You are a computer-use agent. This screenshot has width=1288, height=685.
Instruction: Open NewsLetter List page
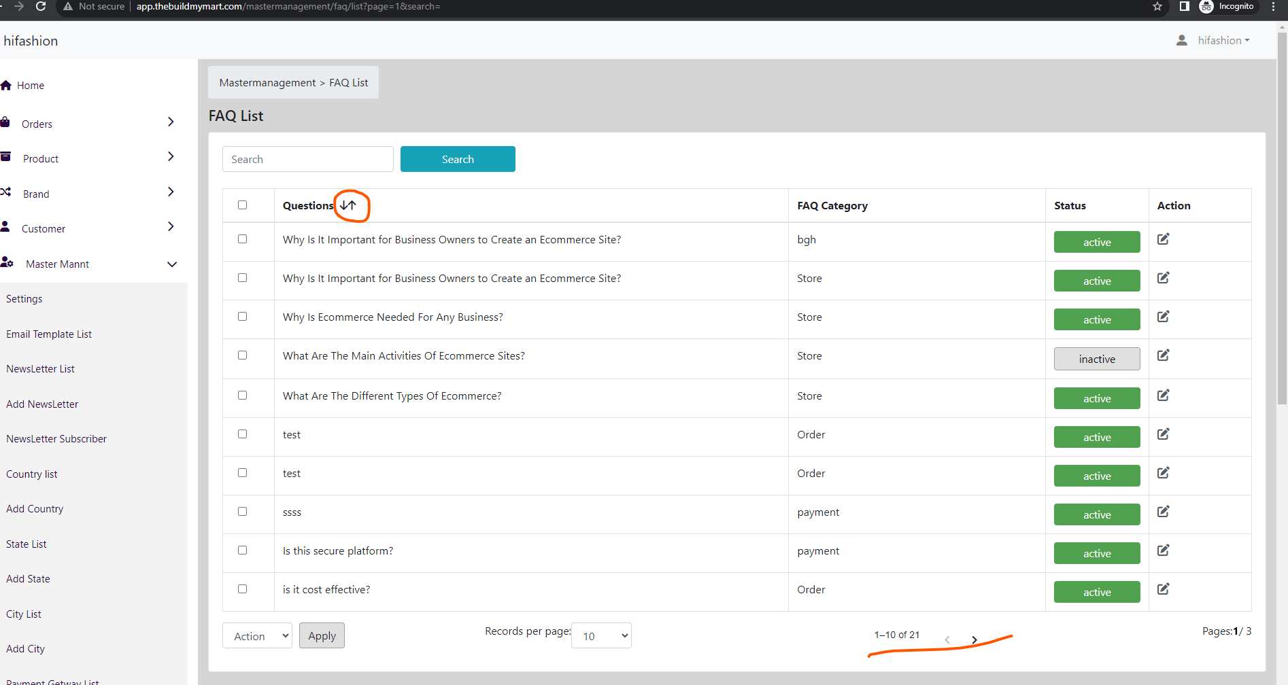41,369
